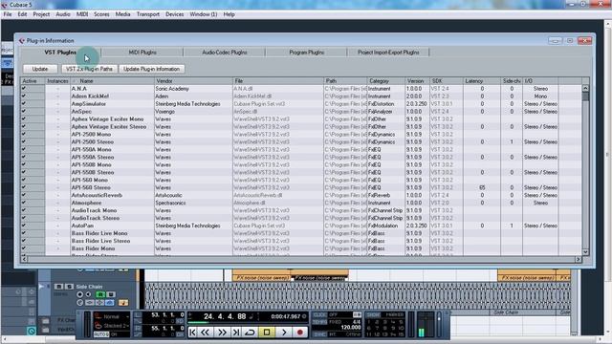The height and width of the screenshot is (344, 612).
Task: Toggle AUTO Q in the transport panel
Action: pyautogui.click(x=101, y=334)
